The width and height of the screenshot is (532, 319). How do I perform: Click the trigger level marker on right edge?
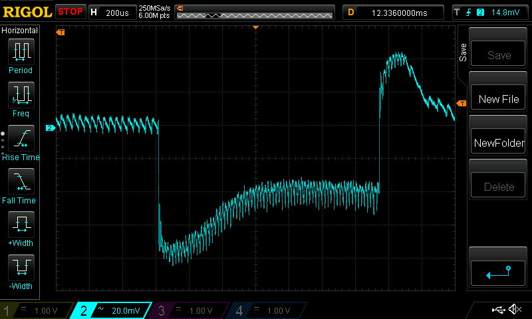pyautogui.click(x=462, y=104)
